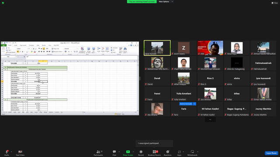Select Gesa Hayu's video tile
This screenshot has height=157, width=280.
[237, 48]
